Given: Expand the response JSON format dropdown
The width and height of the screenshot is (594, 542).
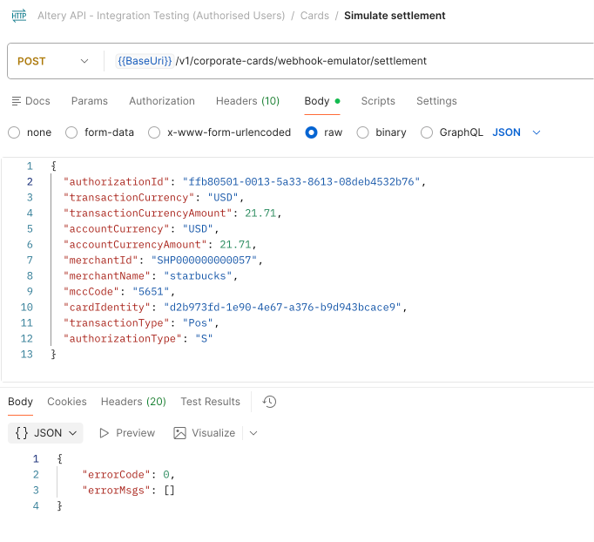Looking at the screenshot, I should pyautogui.click(x=73, y=433).
